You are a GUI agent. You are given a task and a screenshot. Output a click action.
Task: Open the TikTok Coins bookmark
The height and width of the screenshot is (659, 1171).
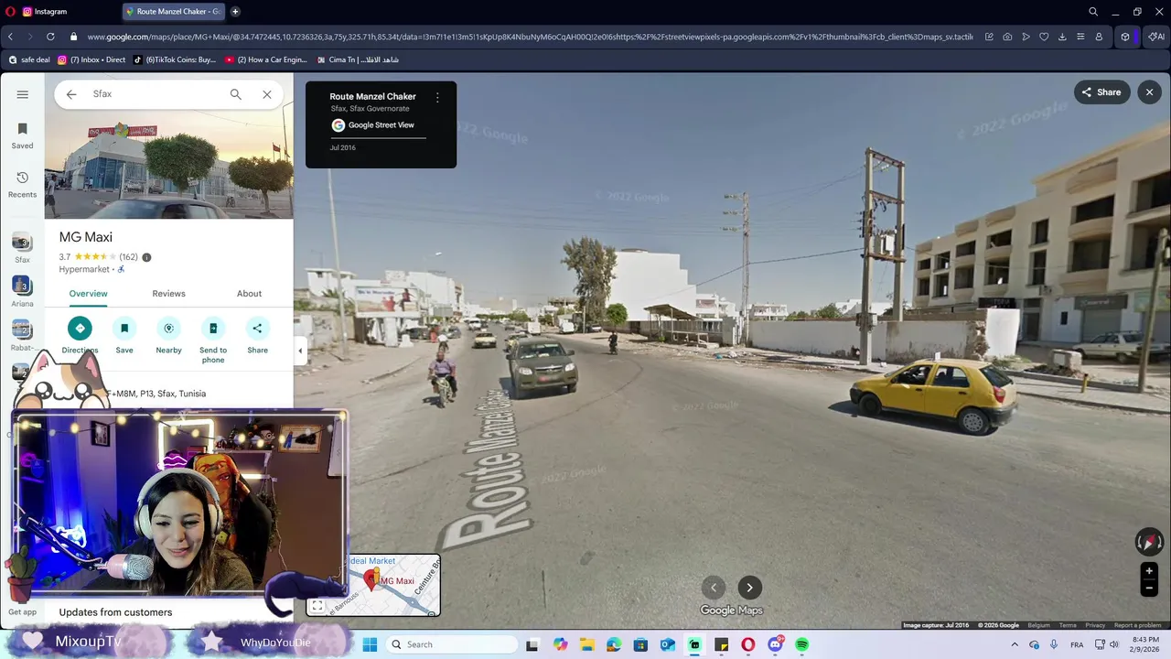[174, 59]
